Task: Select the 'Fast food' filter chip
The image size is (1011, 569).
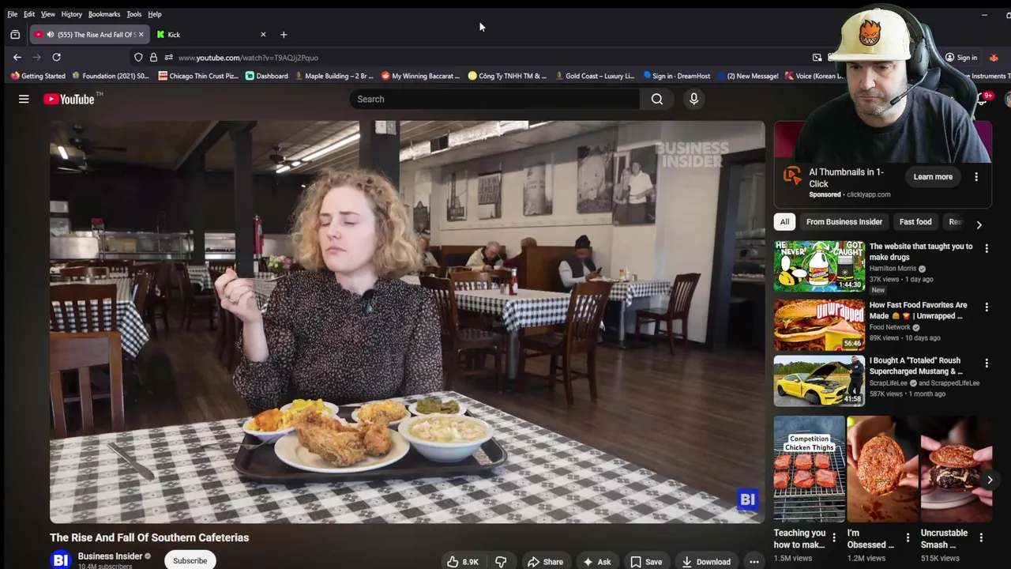Action: (x=915, y=222)
